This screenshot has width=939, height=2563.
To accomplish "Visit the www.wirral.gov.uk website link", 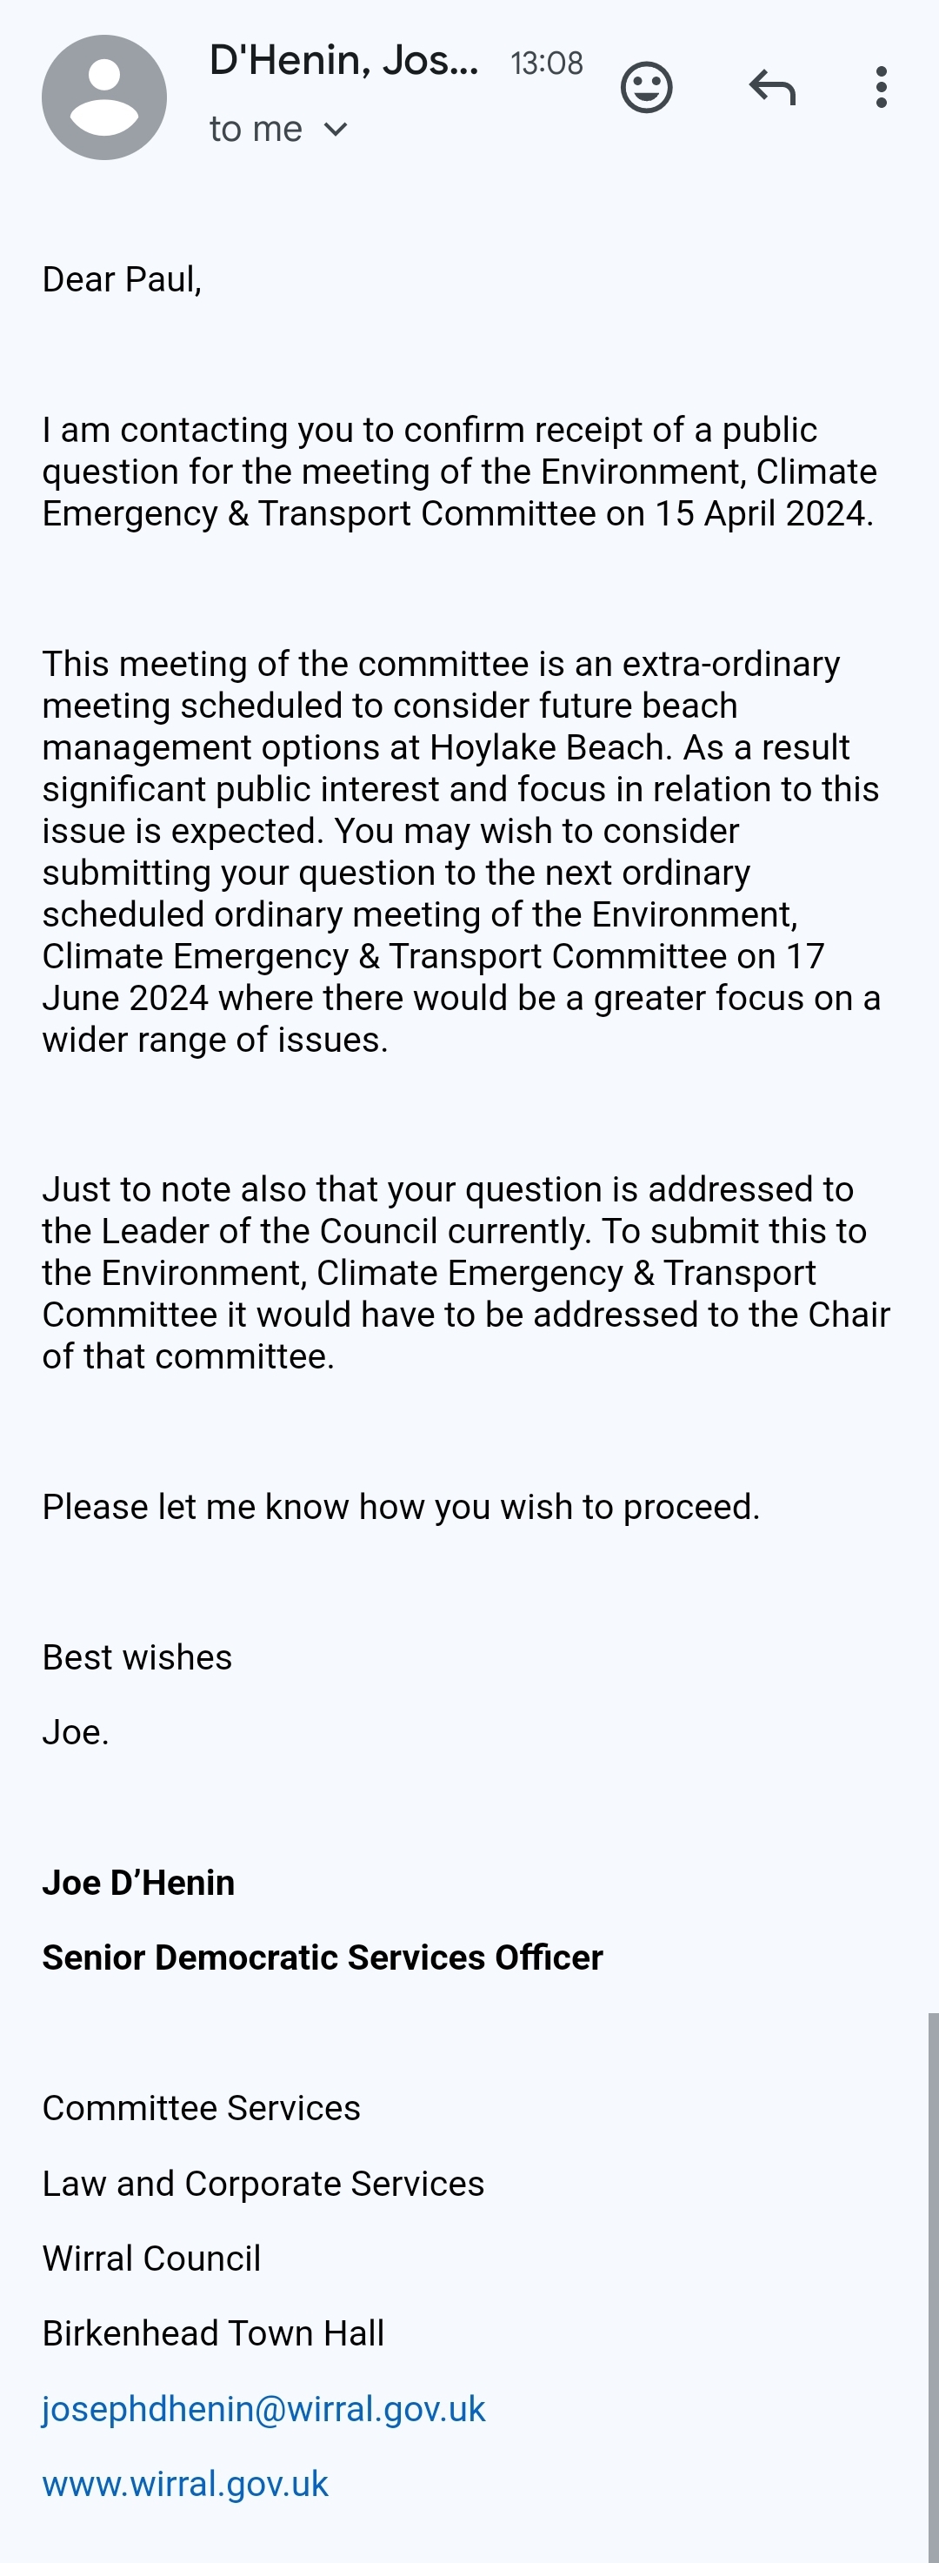I will [x=185, y=2485].
